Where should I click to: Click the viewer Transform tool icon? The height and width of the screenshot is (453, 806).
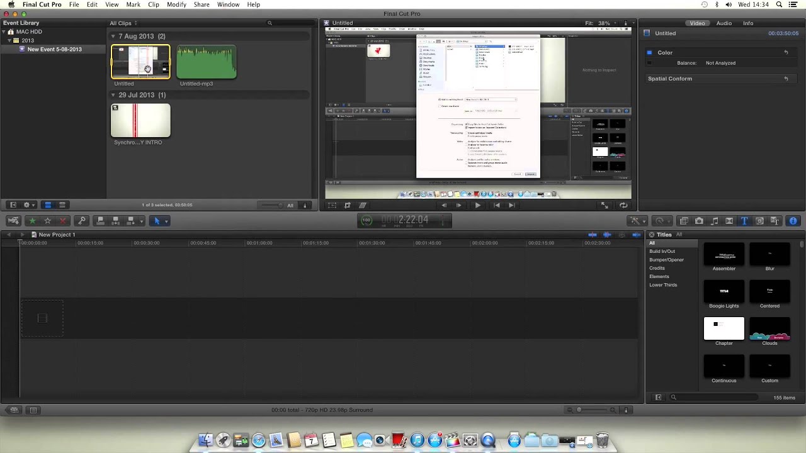coord(332,205)
